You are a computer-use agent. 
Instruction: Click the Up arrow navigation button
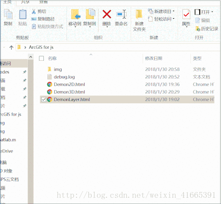pyautogui.click(x=12, y=47)
